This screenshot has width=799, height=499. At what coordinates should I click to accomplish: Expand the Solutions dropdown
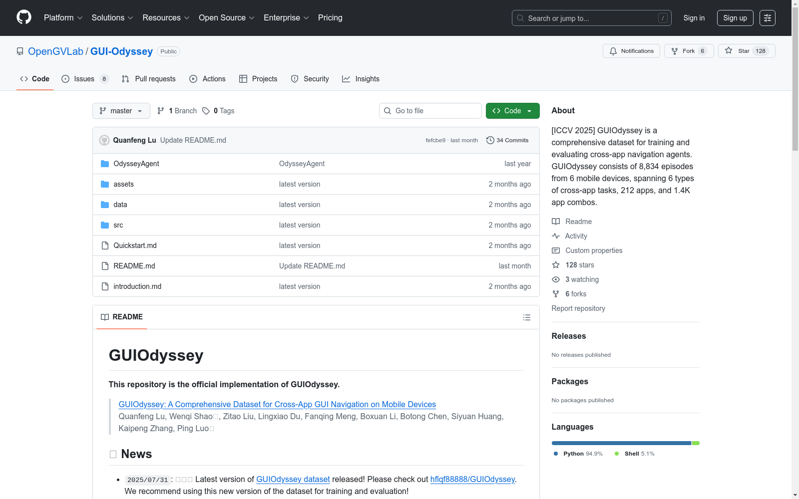(x=112, y=18)
